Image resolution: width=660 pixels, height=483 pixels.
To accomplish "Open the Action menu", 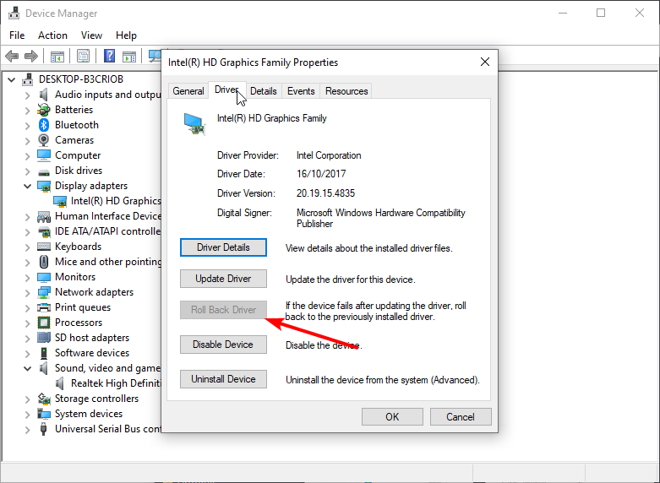I will [52, 35].
